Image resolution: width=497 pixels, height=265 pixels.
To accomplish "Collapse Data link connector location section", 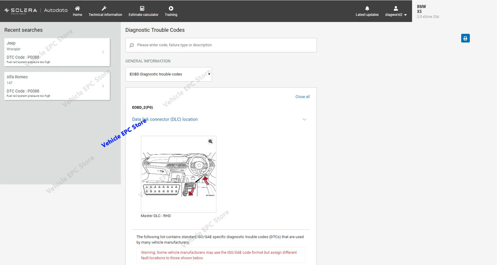I will click(165, 119).
